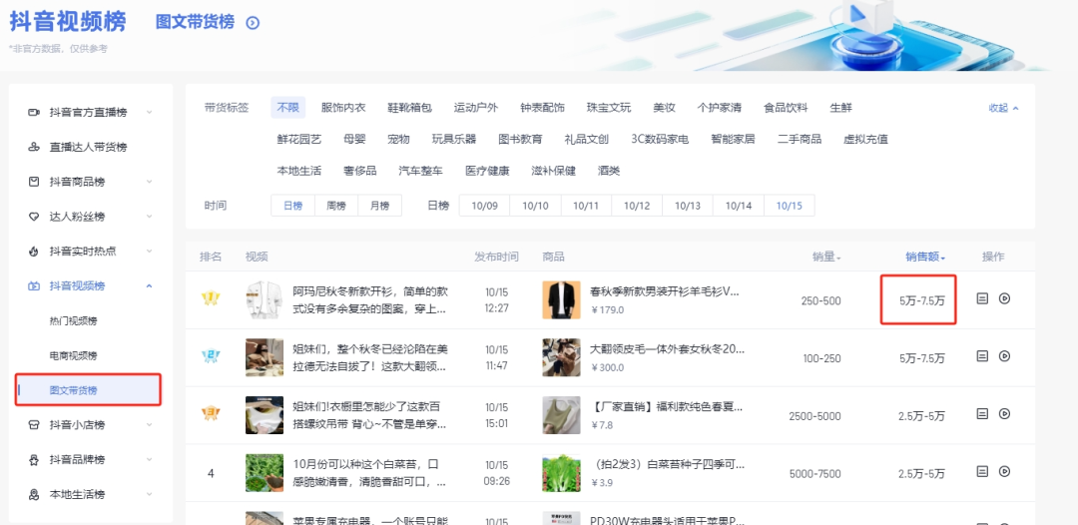Filter by the 3C数码家电 tag

pyautogui.click(x=660, y=139)
